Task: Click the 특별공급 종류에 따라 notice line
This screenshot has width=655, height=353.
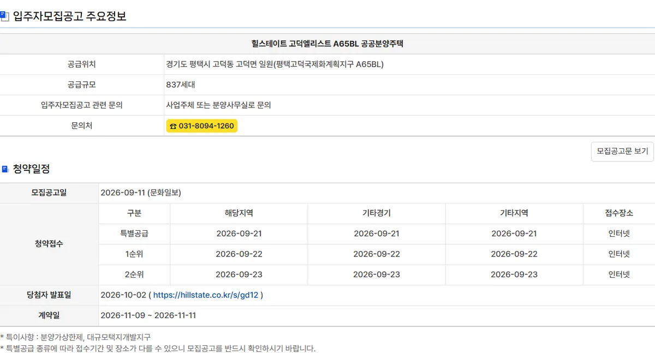Action: tap(158, 348)
